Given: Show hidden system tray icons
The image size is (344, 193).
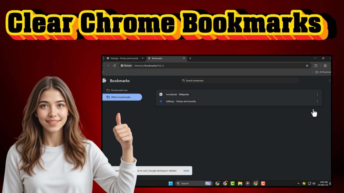Looking at the screenshot, I should 298,183.
